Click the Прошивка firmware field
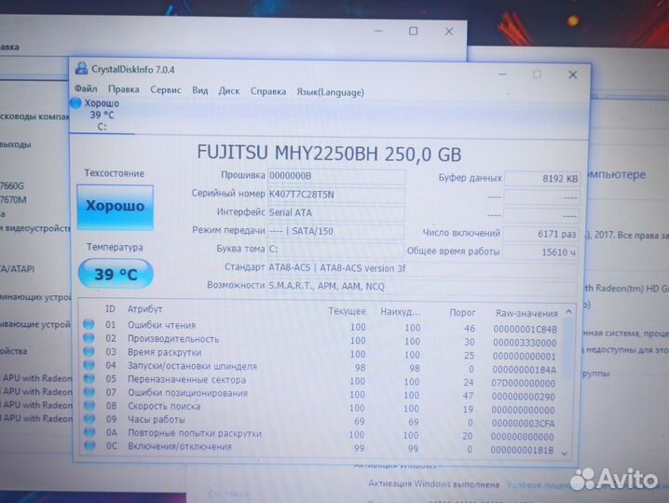Screen dimensions: 669x503 [x=336, y=176]
